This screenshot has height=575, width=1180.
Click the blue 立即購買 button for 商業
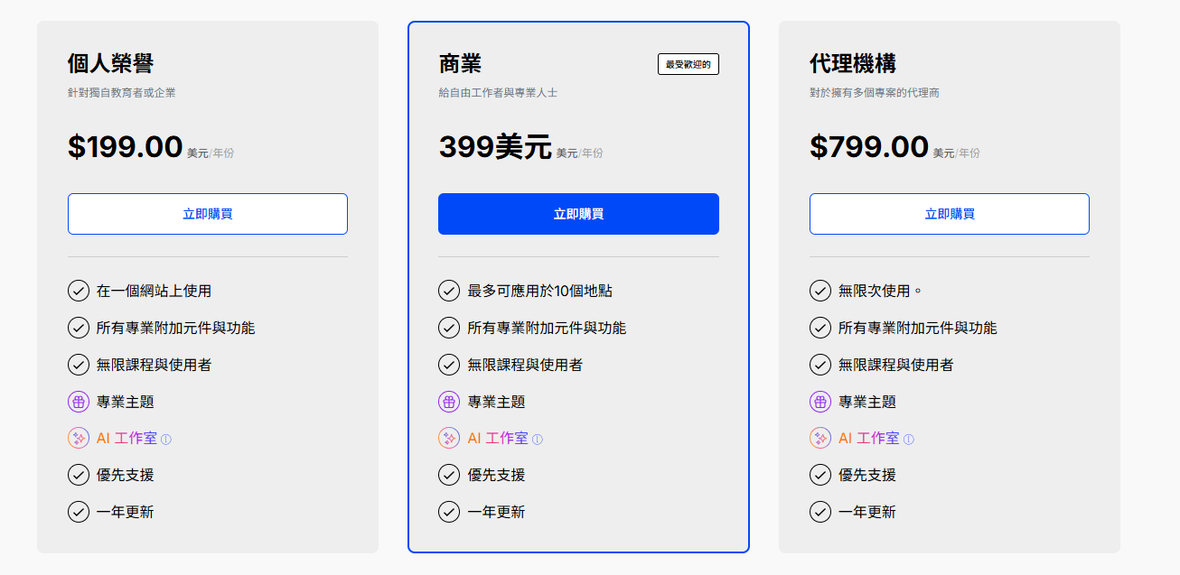[578, 214]
